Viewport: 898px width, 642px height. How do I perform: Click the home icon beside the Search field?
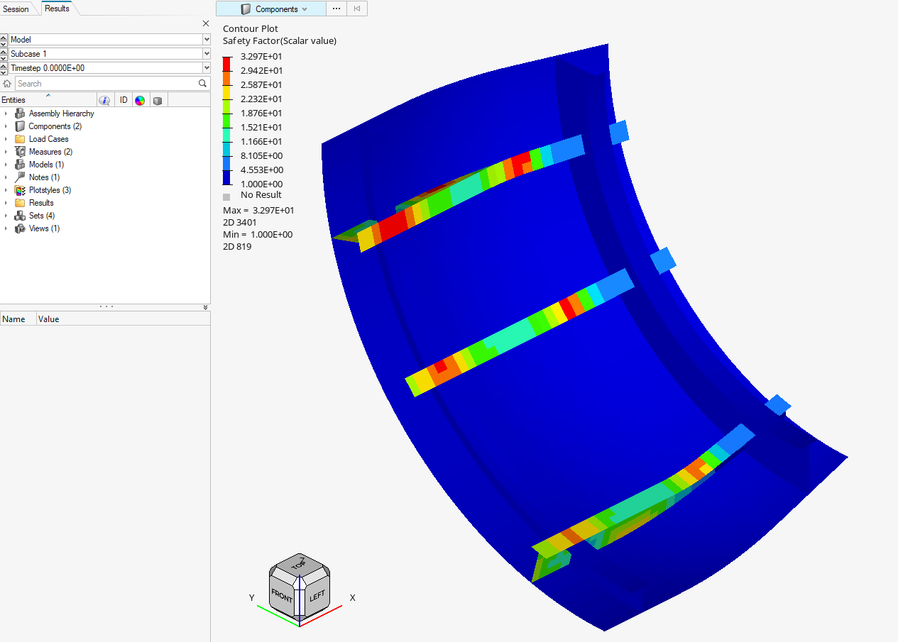(7, 83)
